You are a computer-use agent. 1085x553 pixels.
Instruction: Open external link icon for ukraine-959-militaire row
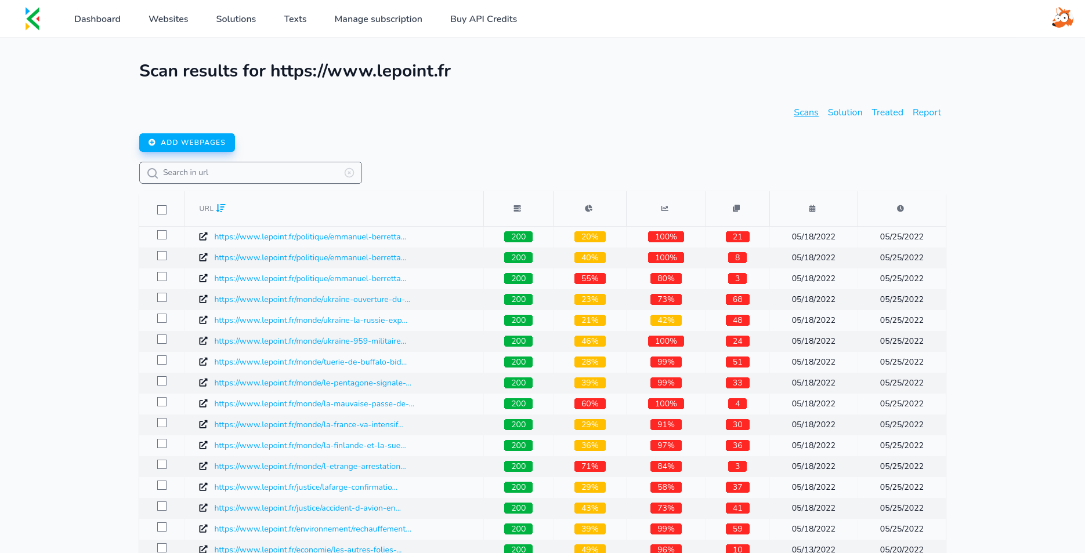pyautogui.click(x=203, y=341)
